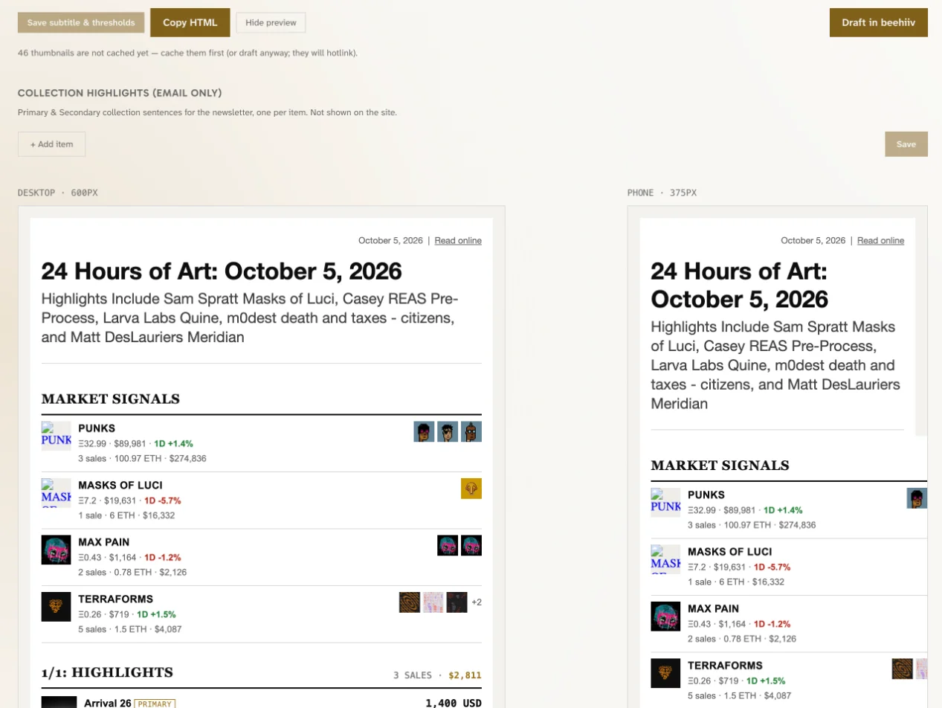
Task: Click TERRAFORMS title in phone preview
Action: tap(725, 666)
